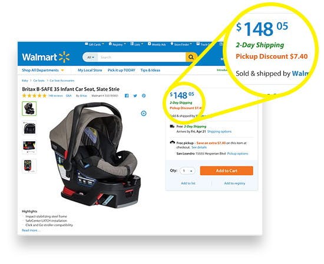Open the Qty quantity dropdown
This screenshot has width=324, height=264.
187,171
